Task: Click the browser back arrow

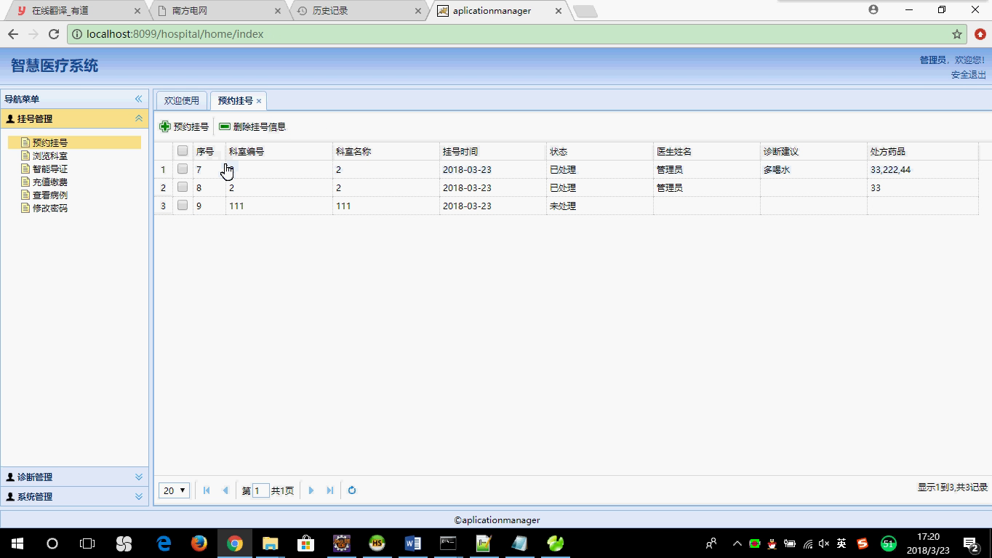Action: 13,34
